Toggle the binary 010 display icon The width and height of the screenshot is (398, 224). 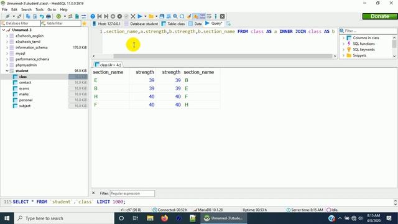pyautogui.click(x=202, y=16)
